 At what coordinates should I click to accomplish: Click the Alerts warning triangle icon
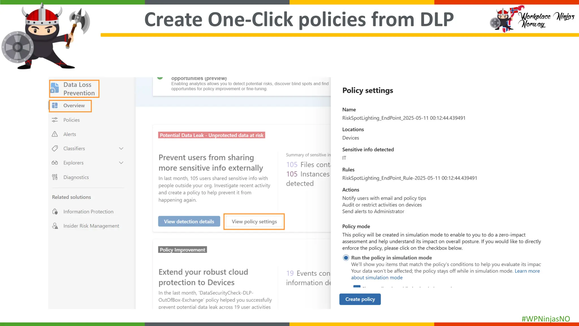[x=55, y=134]
